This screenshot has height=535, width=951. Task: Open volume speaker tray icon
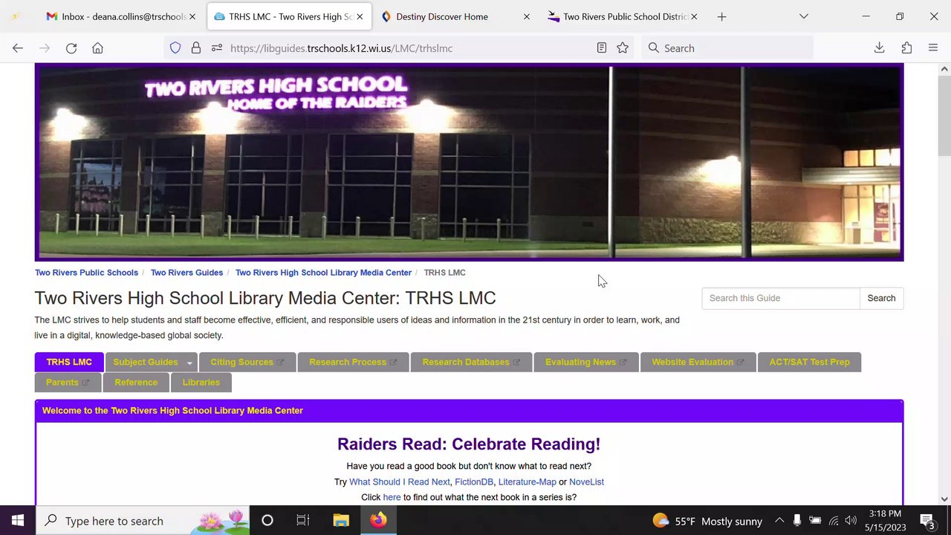point(851,521)
